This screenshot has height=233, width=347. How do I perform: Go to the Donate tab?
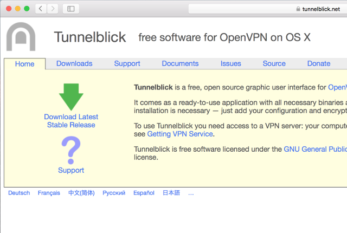319,63
